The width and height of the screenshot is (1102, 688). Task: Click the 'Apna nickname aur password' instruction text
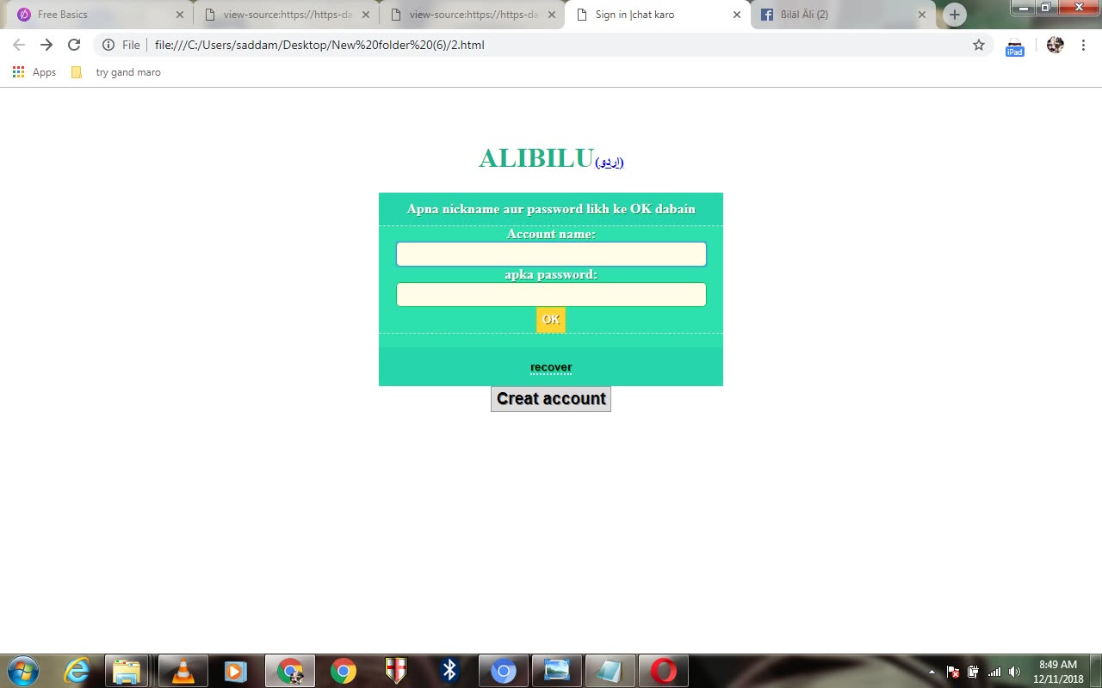point(551,209)
